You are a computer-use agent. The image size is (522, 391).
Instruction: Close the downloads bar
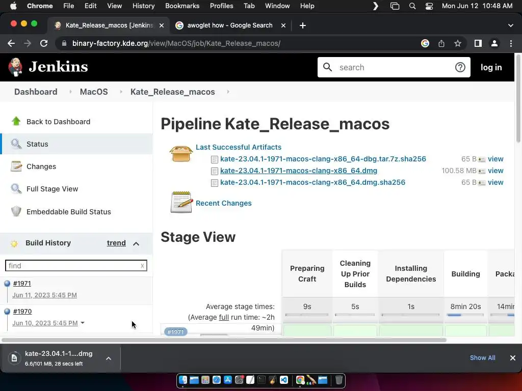pos(513,358)
